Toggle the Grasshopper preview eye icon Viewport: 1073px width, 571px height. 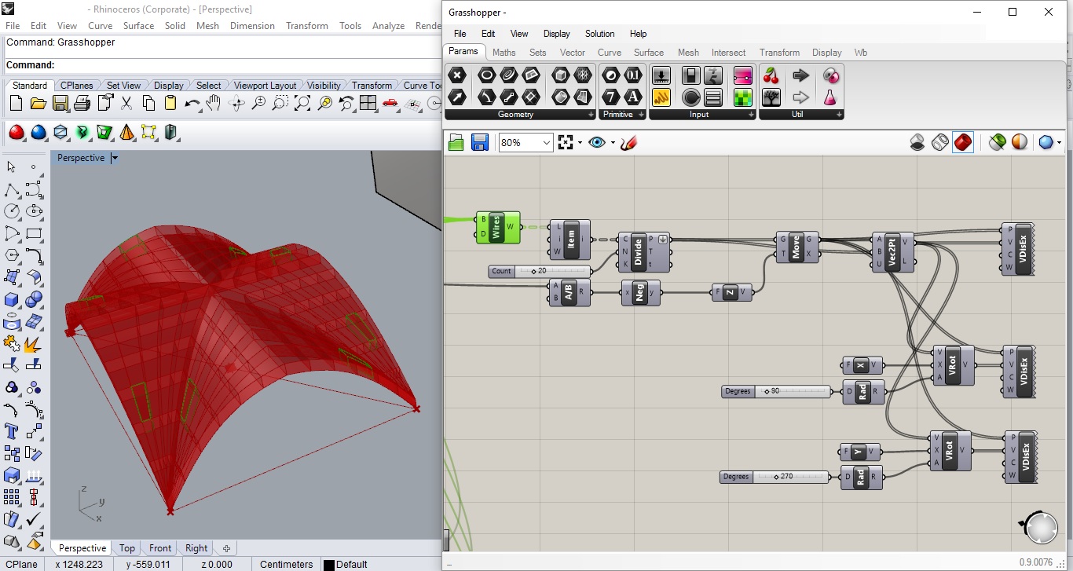(597, 142)
